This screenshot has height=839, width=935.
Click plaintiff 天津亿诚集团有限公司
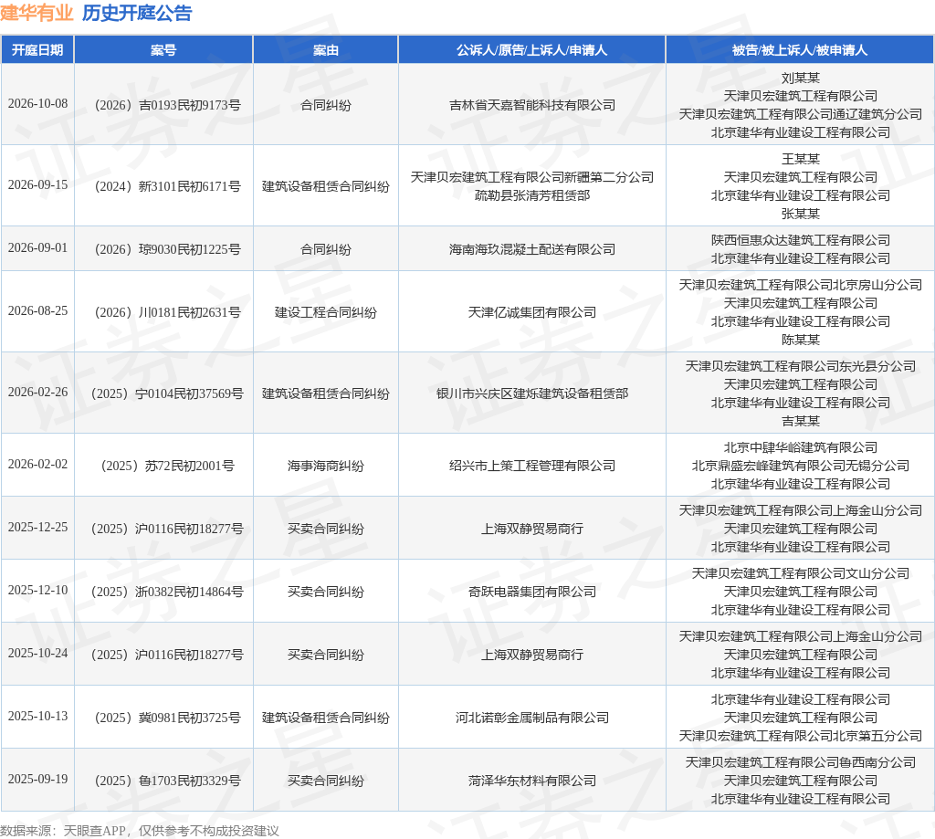pyautogui.click(x=532, y=312)
